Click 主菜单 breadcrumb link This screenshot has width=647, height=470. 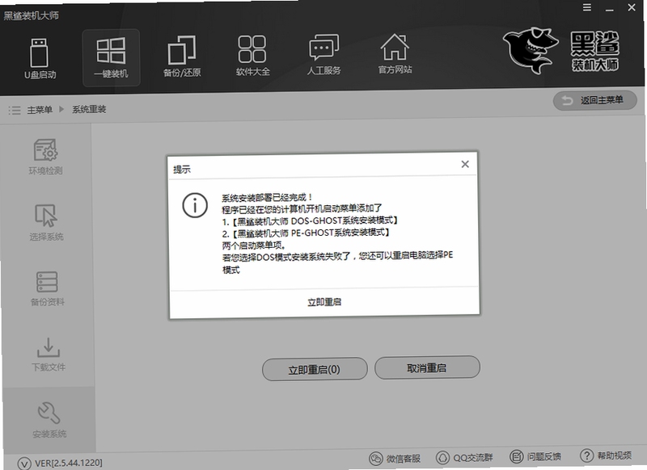[40, 110]
